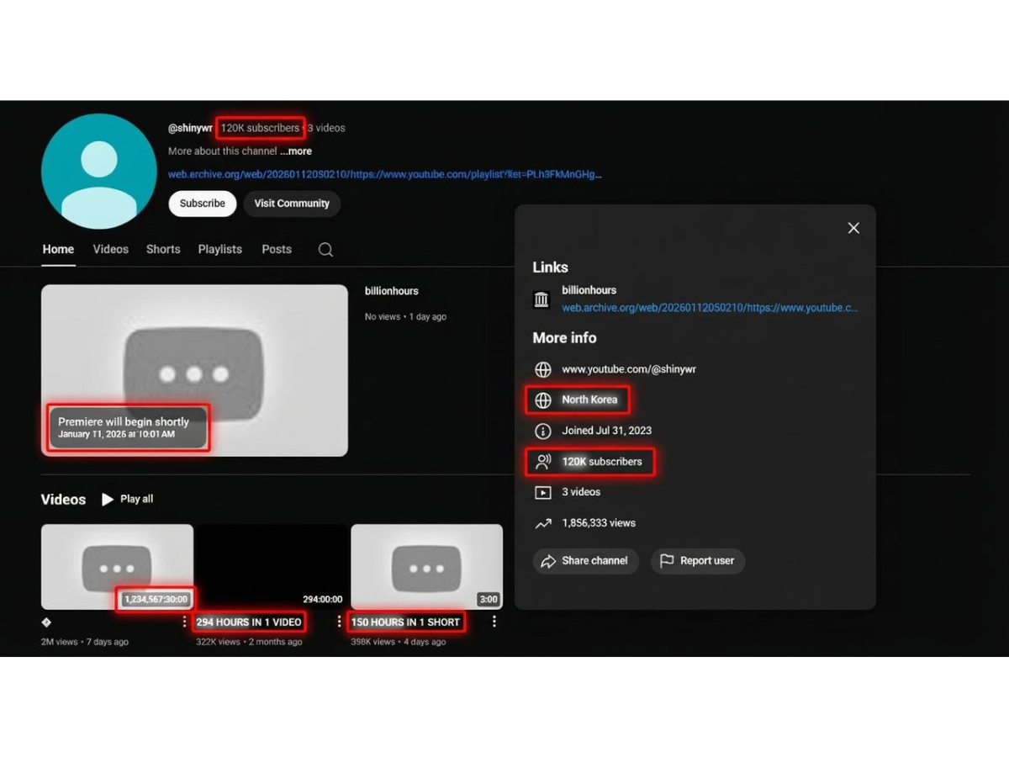Click the channel search magnifier icon
This screenshot has width=1009, height=757.
pyautogui.click(x=325, y=250)
